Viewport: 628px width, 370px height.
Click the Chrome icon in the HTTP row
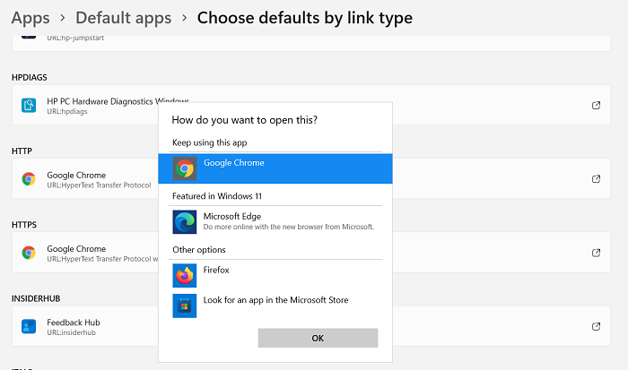tap(29, 179)
